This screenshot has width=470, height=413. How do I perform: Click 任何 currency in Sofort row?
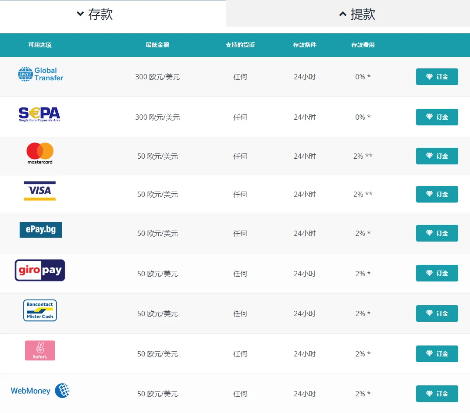[240, 354]
